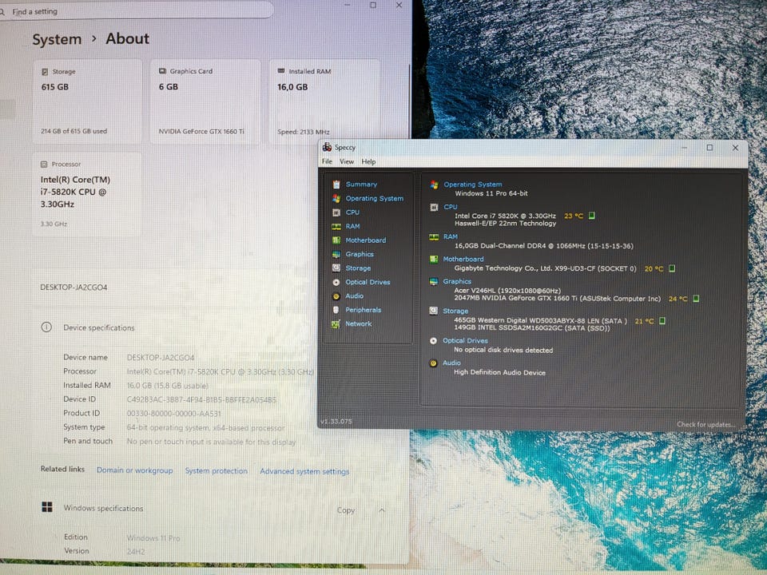The width and height of the screenshot is (767, 575).
Task: Click the RAM icon beside the RAM summary heading
Action: [x=434, y=237]
